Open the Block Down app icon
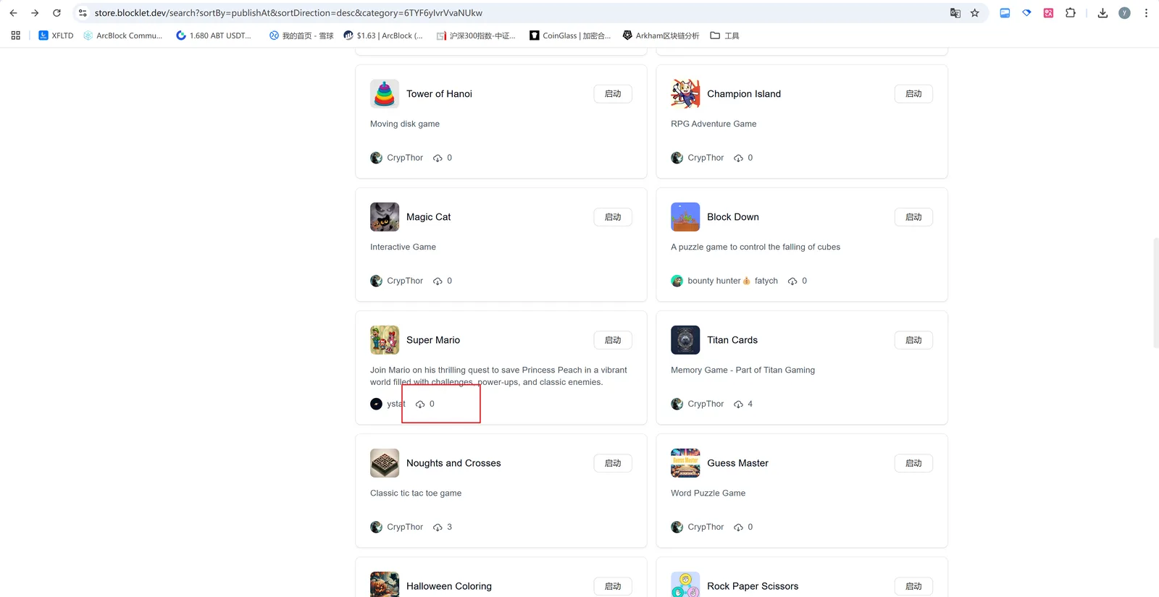The width and height of the screenshot is (1159, 597). (x=685, y=217)
